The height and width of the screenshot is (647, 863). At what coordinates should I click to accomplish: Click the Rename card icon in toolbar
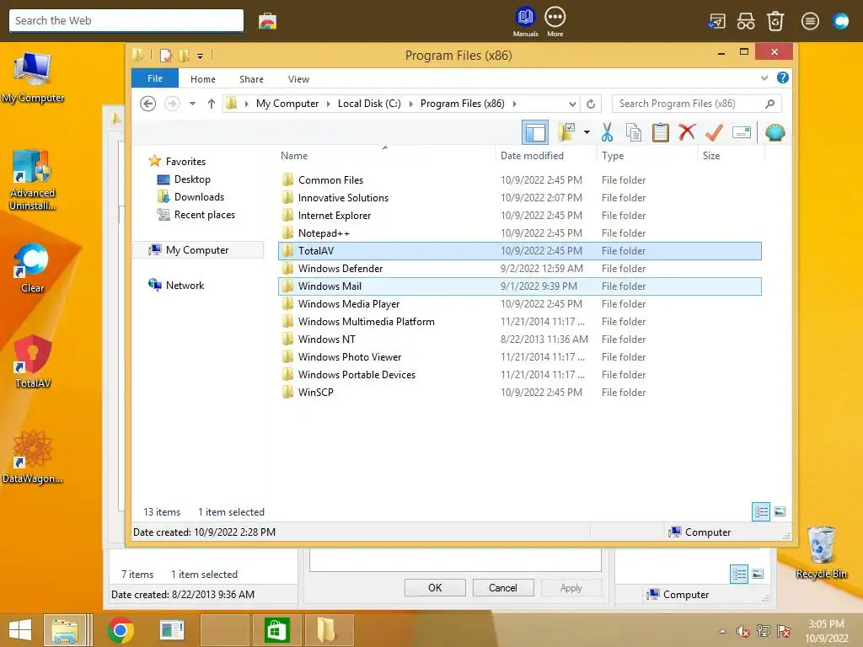click(742, 132)
